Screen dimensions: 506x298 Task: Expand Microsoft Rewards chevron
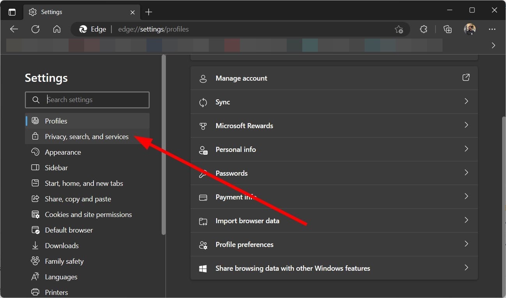pos(466,125)
